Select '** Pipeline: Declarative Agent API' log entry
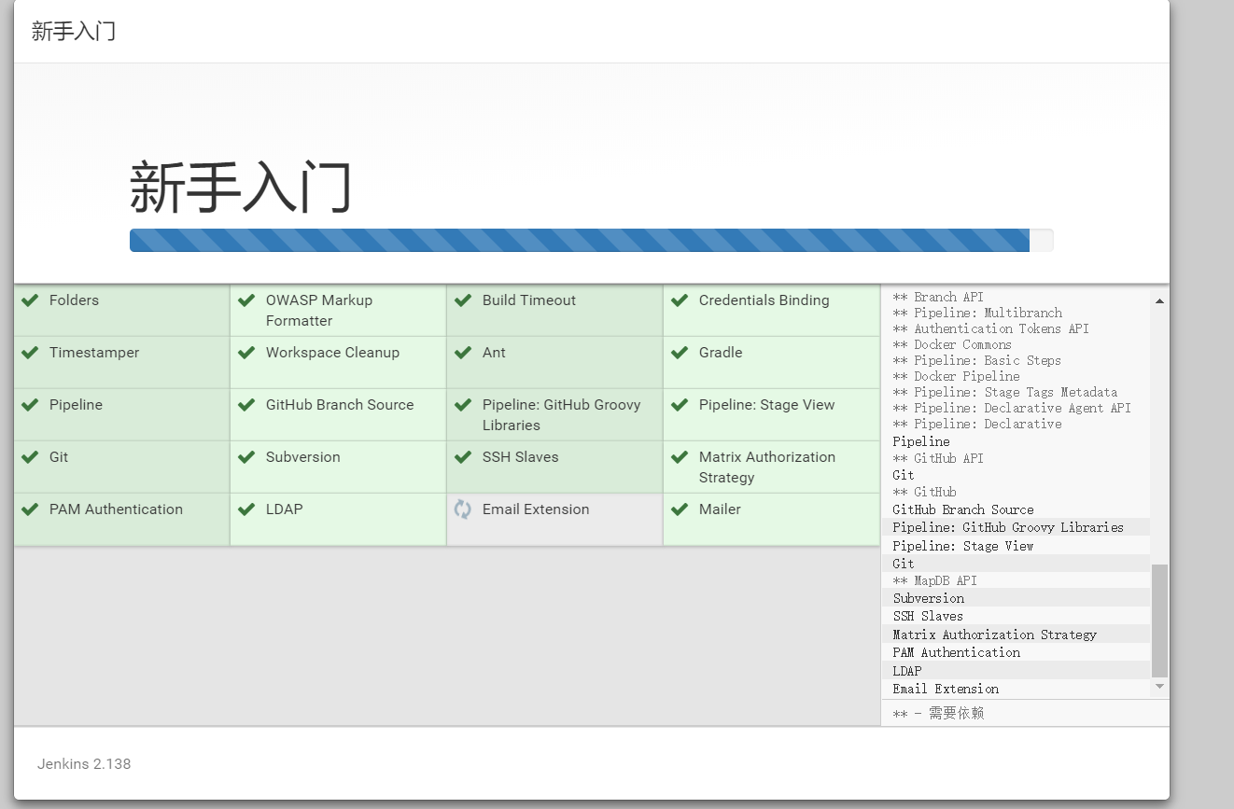 [1012, 408]
